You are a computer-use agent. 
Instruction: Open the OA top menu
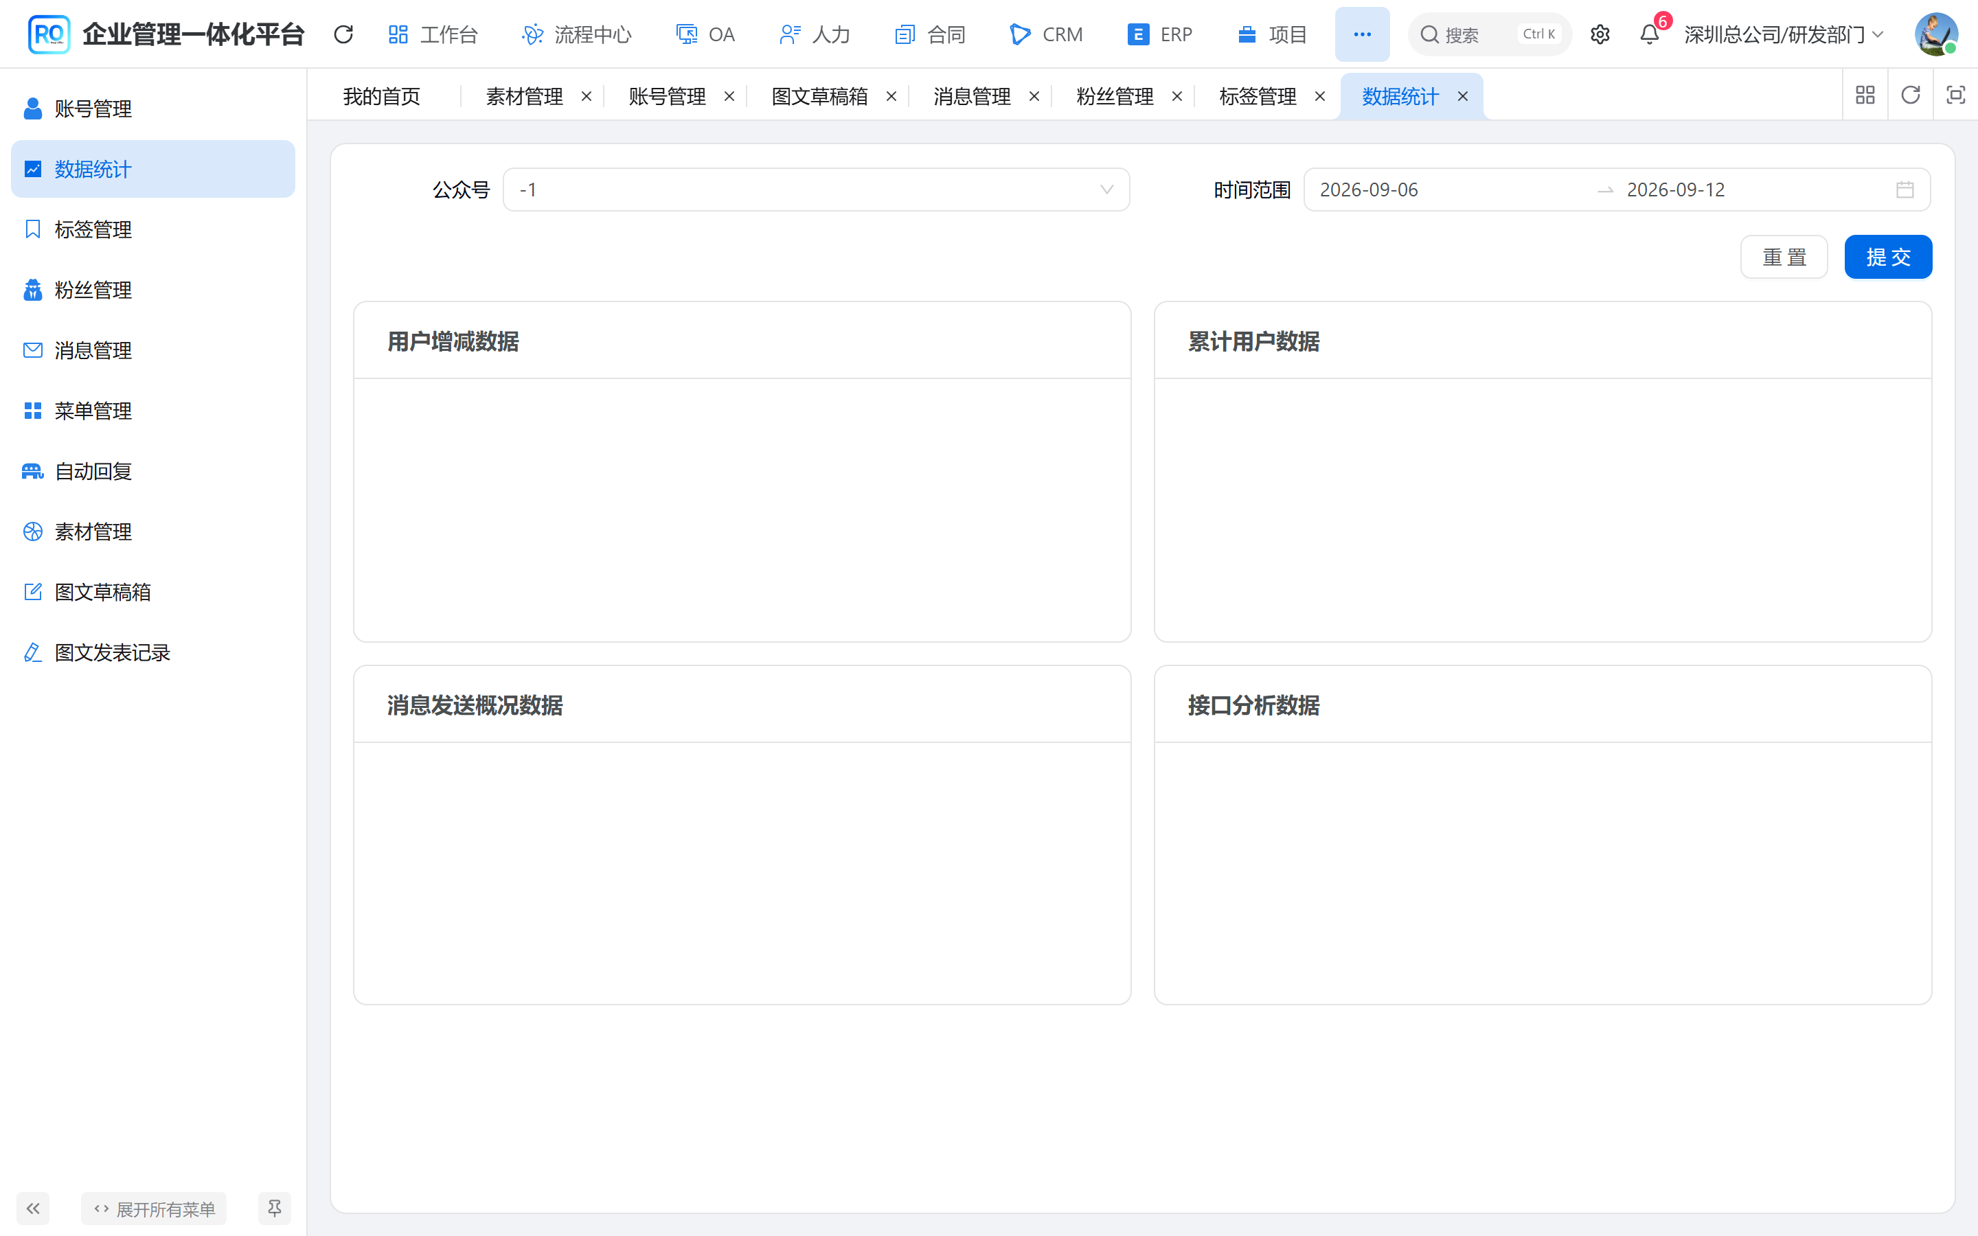point(705,34)
